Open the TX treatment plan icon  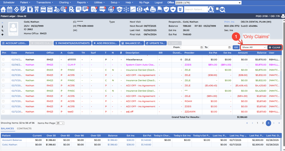[x=50, y=9]
